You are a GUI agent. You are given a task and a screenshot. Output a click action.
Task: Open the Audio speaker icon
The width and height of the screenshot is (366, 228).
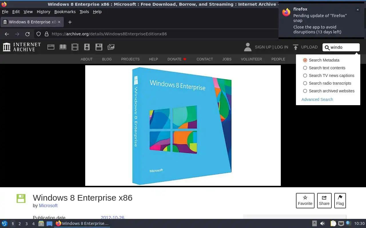87,47
